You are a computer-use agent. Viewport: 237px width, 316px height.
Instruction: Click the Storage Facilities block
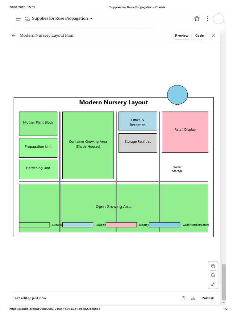pyautogui.click(x=138, y=143)
